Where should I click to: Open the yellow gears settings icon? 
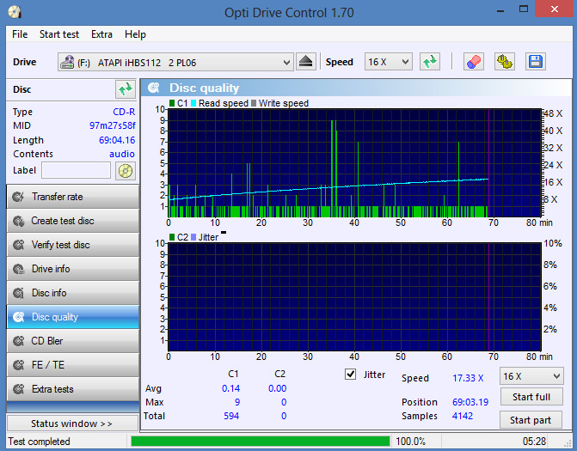504,62
